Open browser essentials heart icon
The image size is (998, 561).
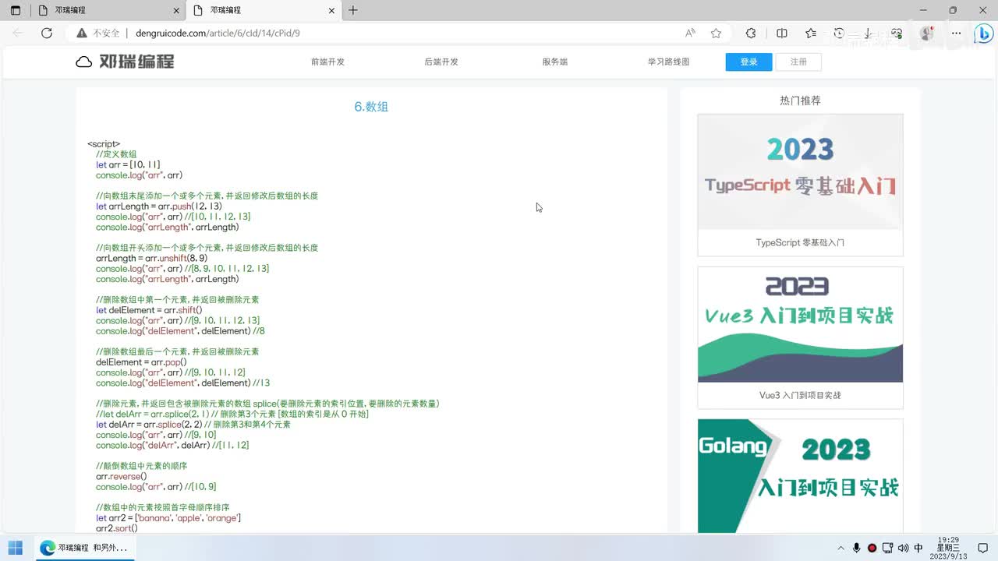[x=897, y=33]
